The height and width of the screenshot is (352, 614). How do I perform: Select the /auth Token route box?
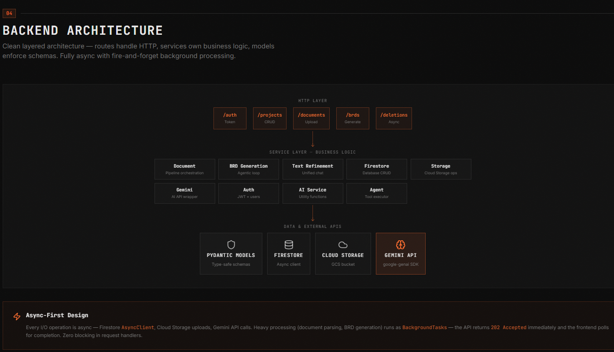(230, 118)
